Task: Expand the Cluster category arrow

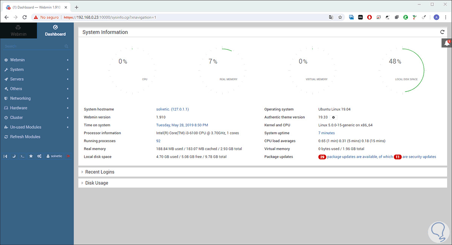Action: click(x=67, y=118)
